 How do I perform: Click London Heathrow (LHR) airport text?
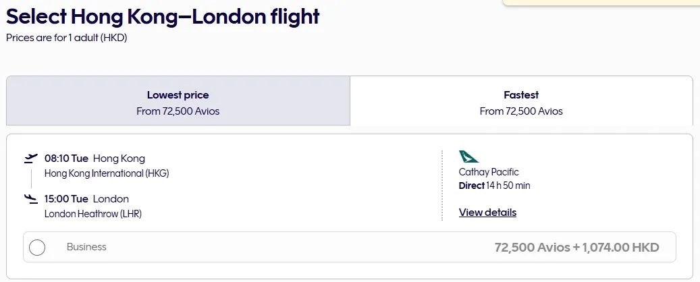93,214
